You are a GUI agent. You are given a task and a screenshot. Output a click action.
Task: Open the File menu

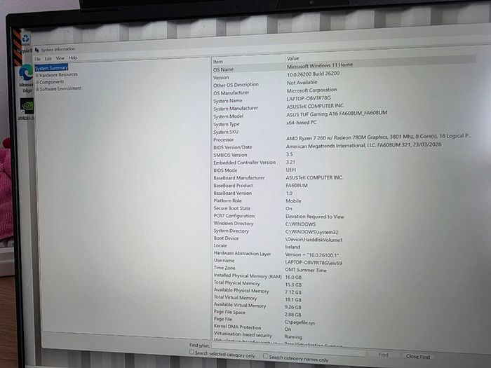pos(38,59)
